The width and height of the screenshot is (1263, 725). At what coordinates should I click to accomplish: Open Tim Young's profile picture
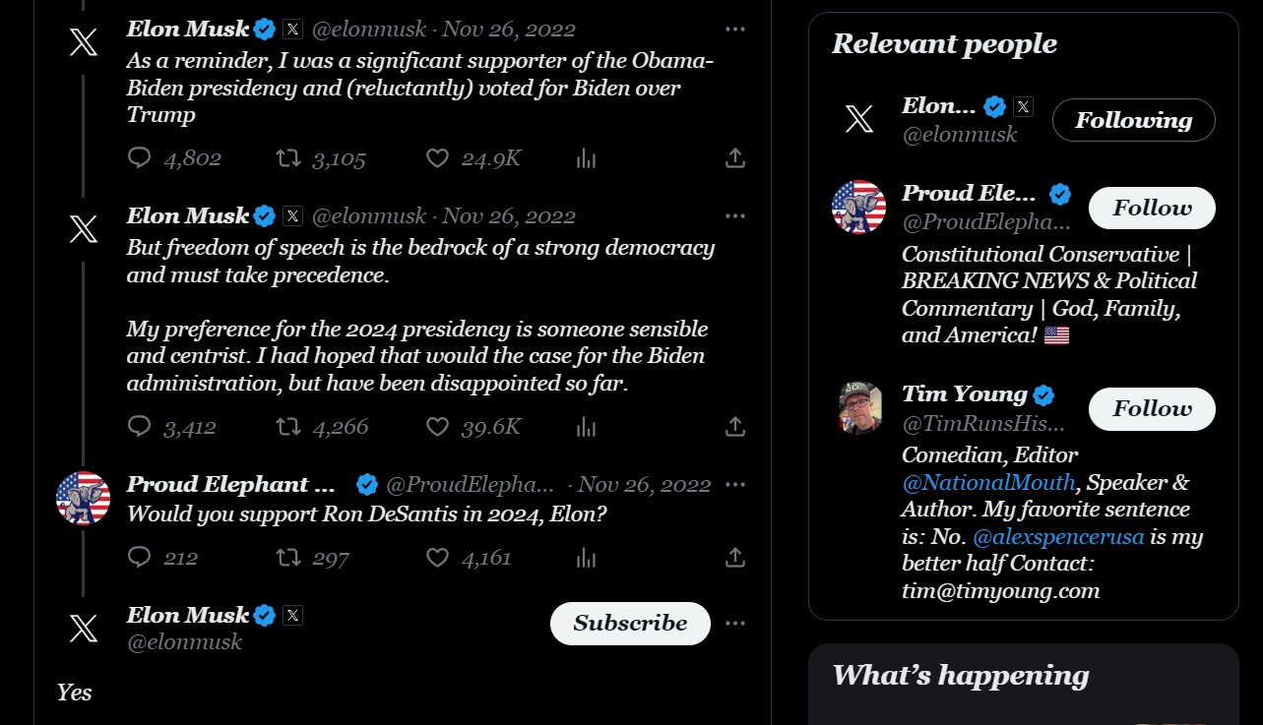[x=859, y=407]
